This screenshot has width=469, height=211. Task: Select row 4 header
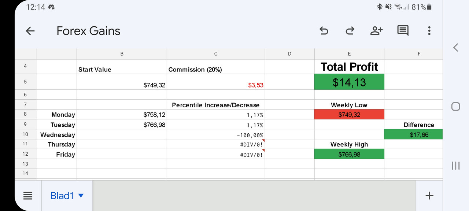click(x=25, y=66)
